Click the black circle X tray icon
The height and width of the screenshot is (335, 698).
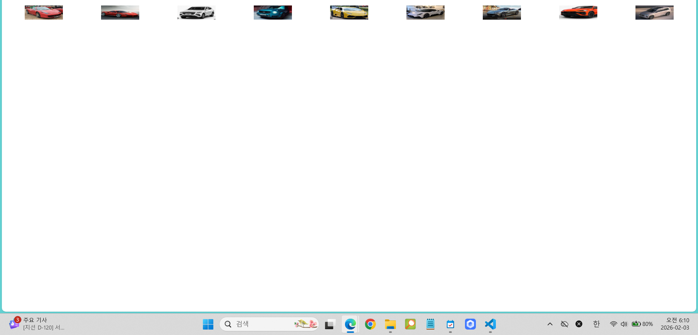[579, 324]
